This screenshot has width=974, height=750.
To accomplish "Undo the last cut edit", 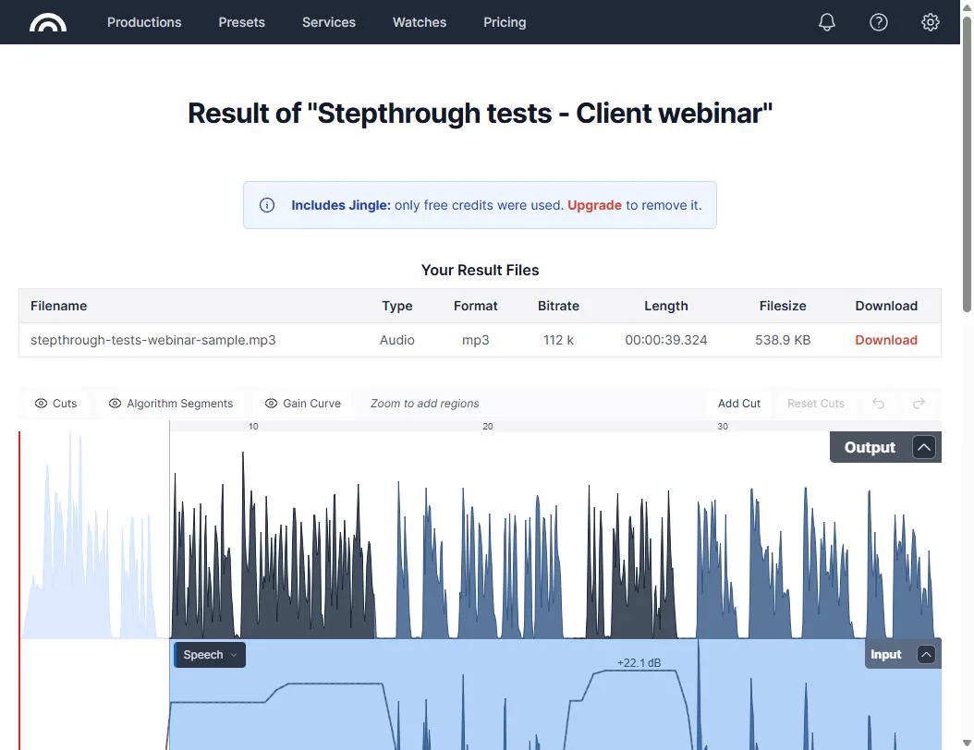I will (878, 404).
